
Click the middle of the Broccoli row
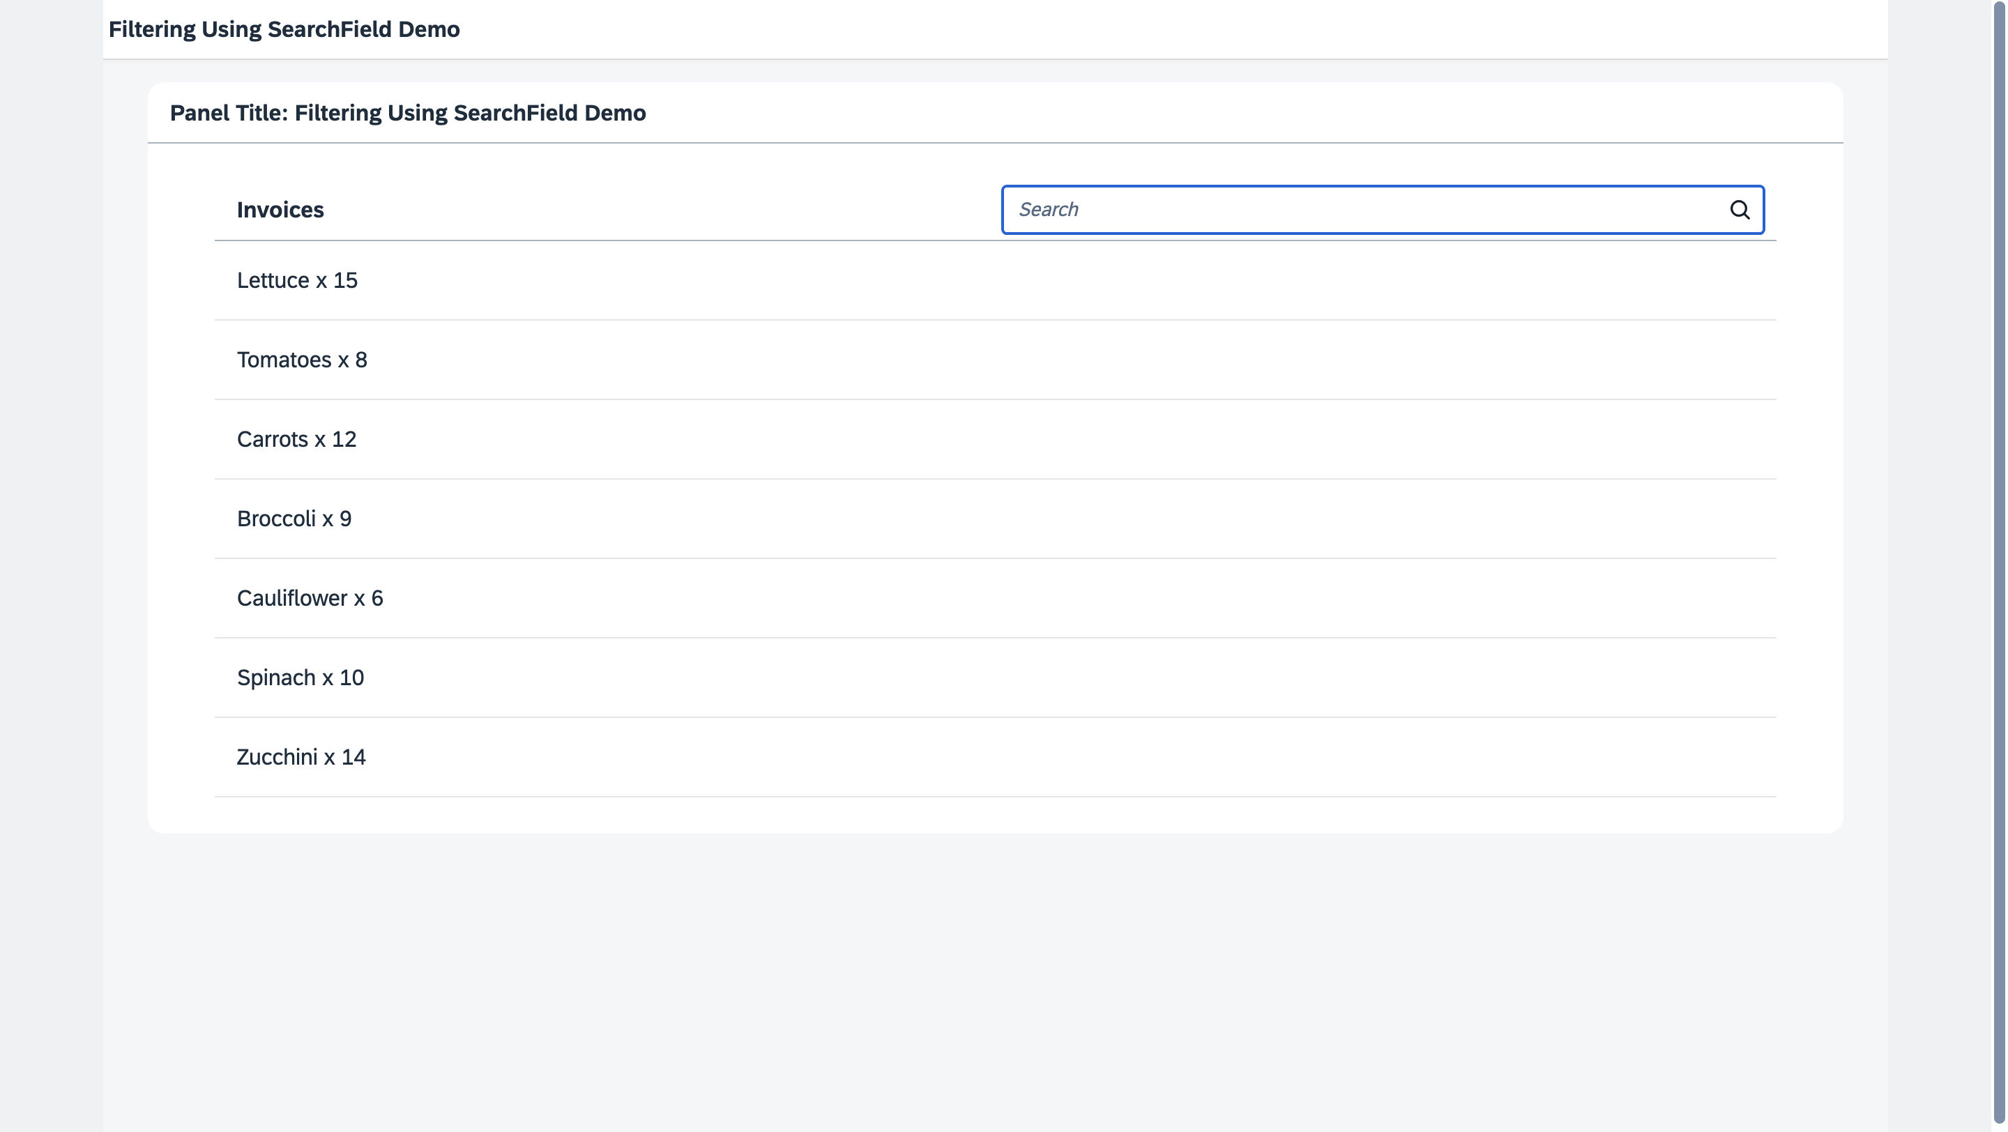996,519
